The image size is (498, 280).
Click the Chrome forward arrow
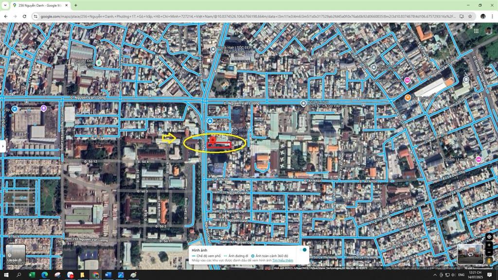[15, 16]
